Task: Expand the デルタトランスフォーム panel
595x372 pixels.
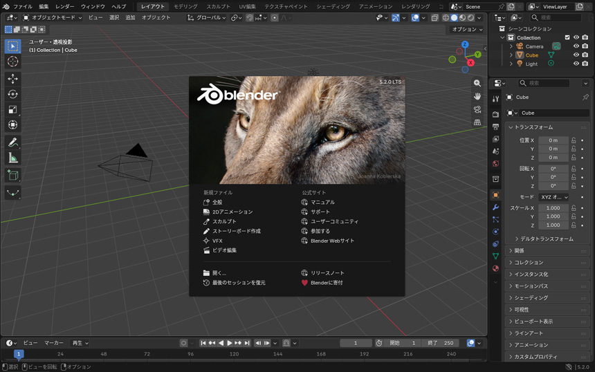Action: click(547, 239)
